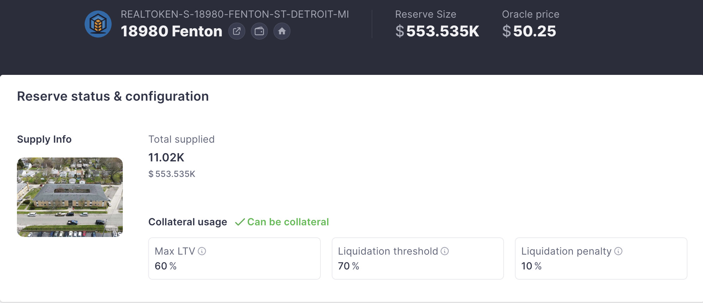Click the wallet icon next to 18980 Fenton
This screenshot has height=303, width=703.
(259, 31)
